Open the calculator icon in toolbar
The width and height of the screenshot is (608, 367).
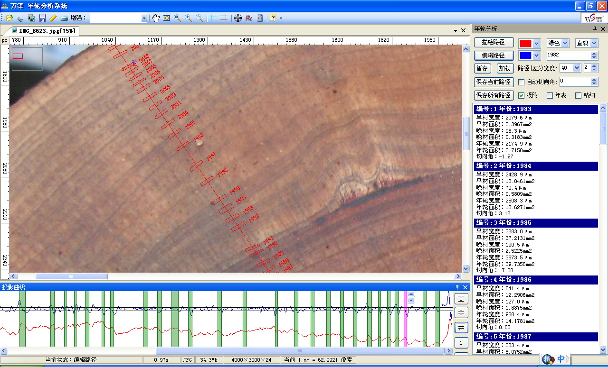260,18
